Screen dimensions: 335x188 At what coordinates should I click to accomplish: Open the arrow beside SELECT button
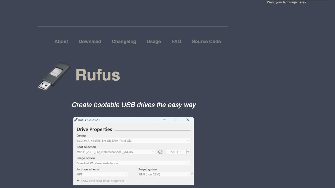(188, 152)
